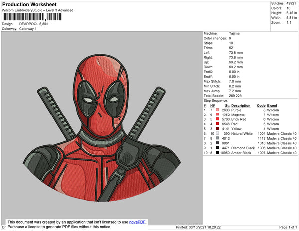Click the Trims value 62
The width and height of the screenshot is (299, 231).
pos(231,48)
